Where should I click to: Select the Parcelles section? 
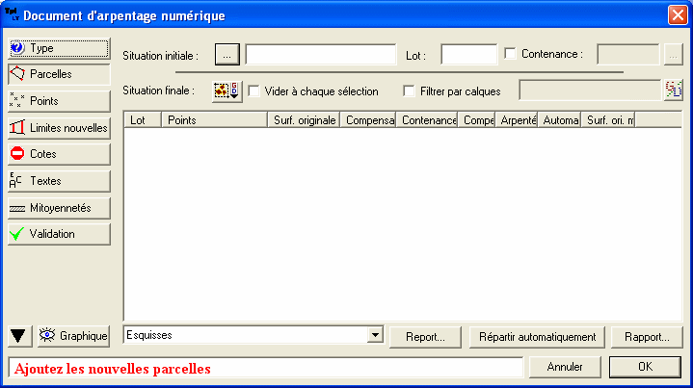coord(58,73)
